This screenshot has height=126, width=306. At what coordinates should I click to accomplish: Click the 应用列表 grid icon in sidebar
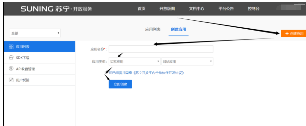coord(11,47)
